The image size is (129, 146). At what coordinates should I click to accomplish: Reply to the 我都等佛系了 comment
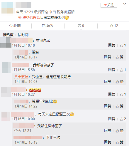pos(112,70)
